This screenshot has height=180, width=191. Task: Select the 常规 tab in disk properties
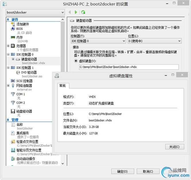point(63,86)
